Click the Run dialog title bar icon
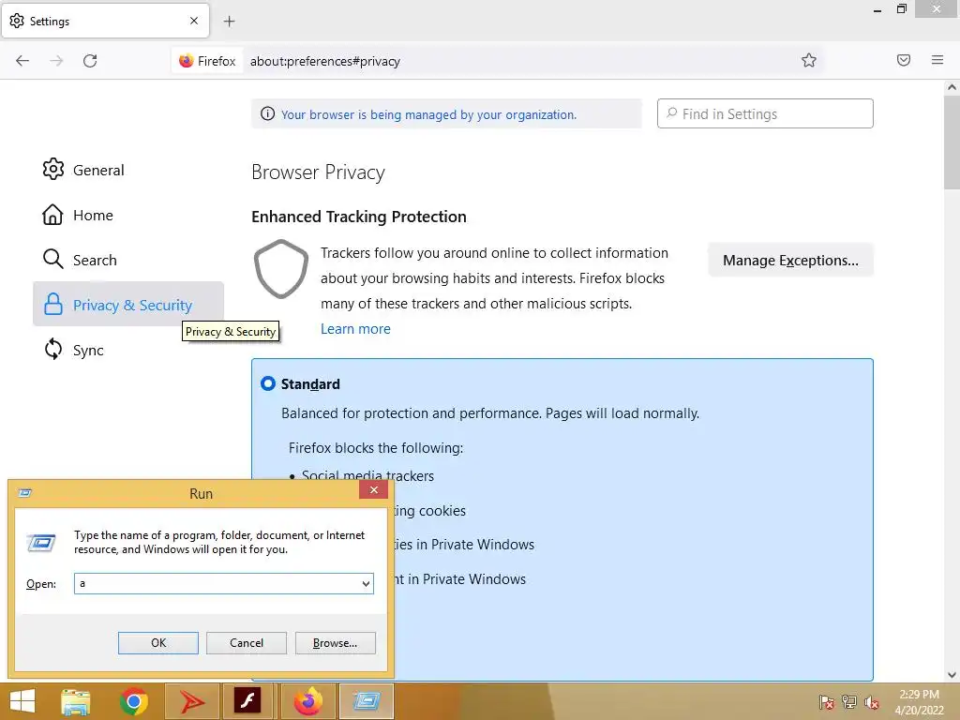Image resolution: width=960 pixels, height=720 pixels. (x=25, y=493)
